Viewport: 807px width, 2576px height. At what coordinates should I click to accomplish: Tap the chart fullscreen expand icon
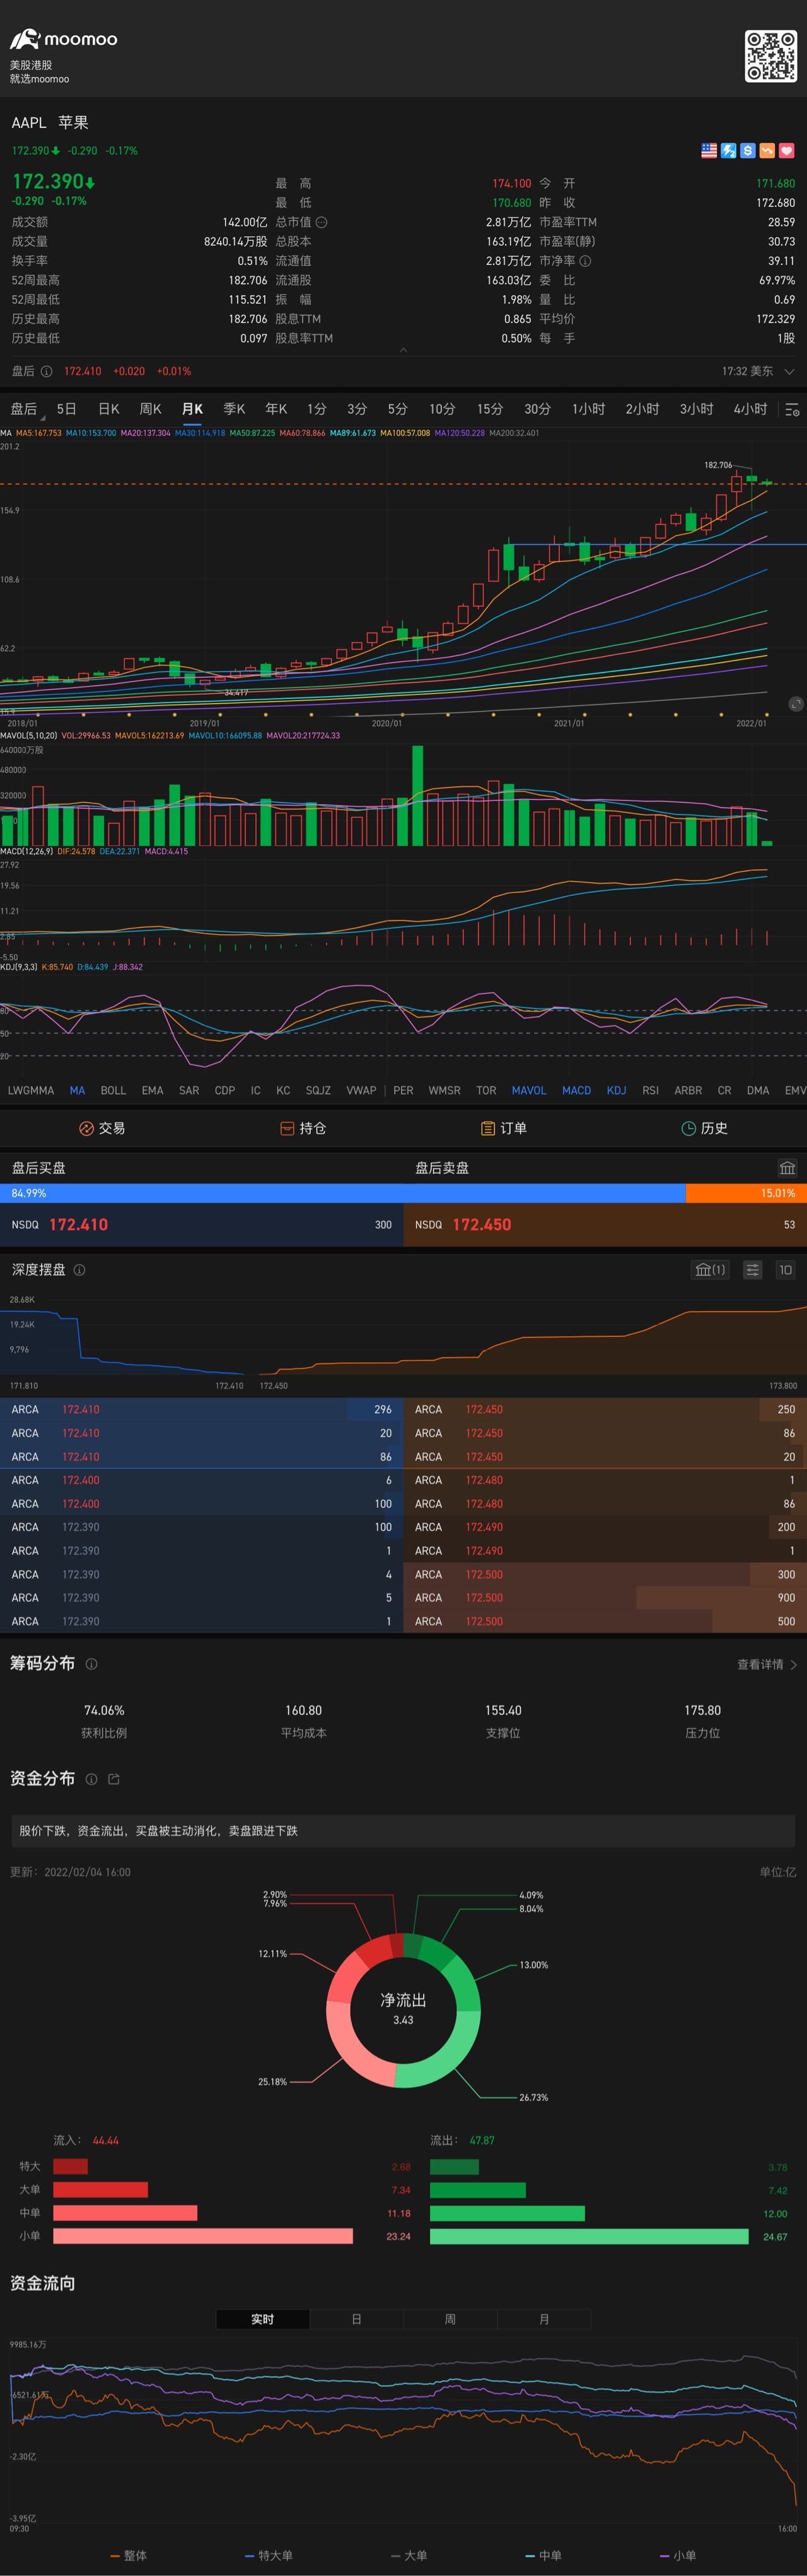click(795, 704)
